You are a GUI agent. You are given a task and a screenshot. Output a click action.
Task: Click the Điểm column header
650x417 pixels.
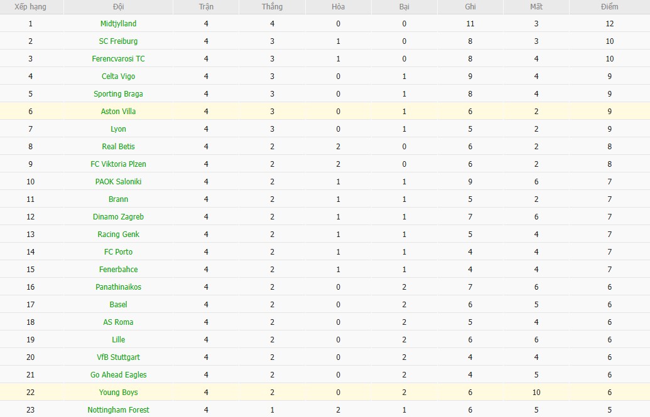[609, 7]
